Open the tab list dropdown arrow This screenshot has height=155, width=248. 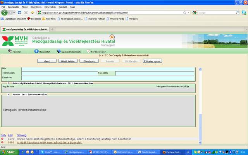click(246, 29)
